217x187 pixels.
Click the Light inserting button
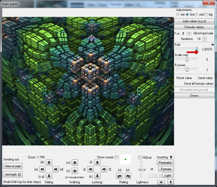pyautogui.click(x=168, y=175)
